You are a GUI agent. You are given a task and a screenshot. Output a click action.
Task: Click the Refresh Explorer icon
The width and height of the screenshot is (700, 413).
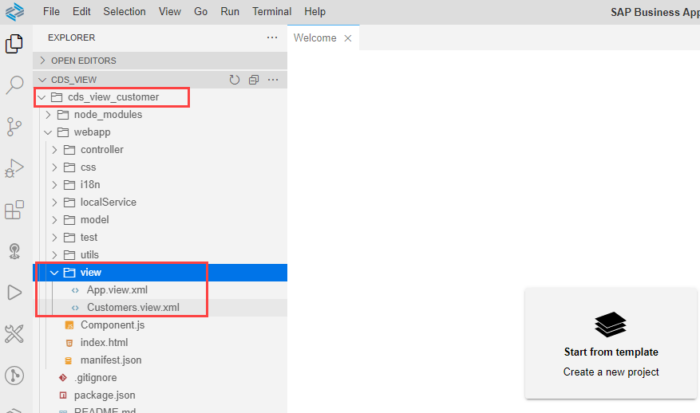click(x=235, y=80)
